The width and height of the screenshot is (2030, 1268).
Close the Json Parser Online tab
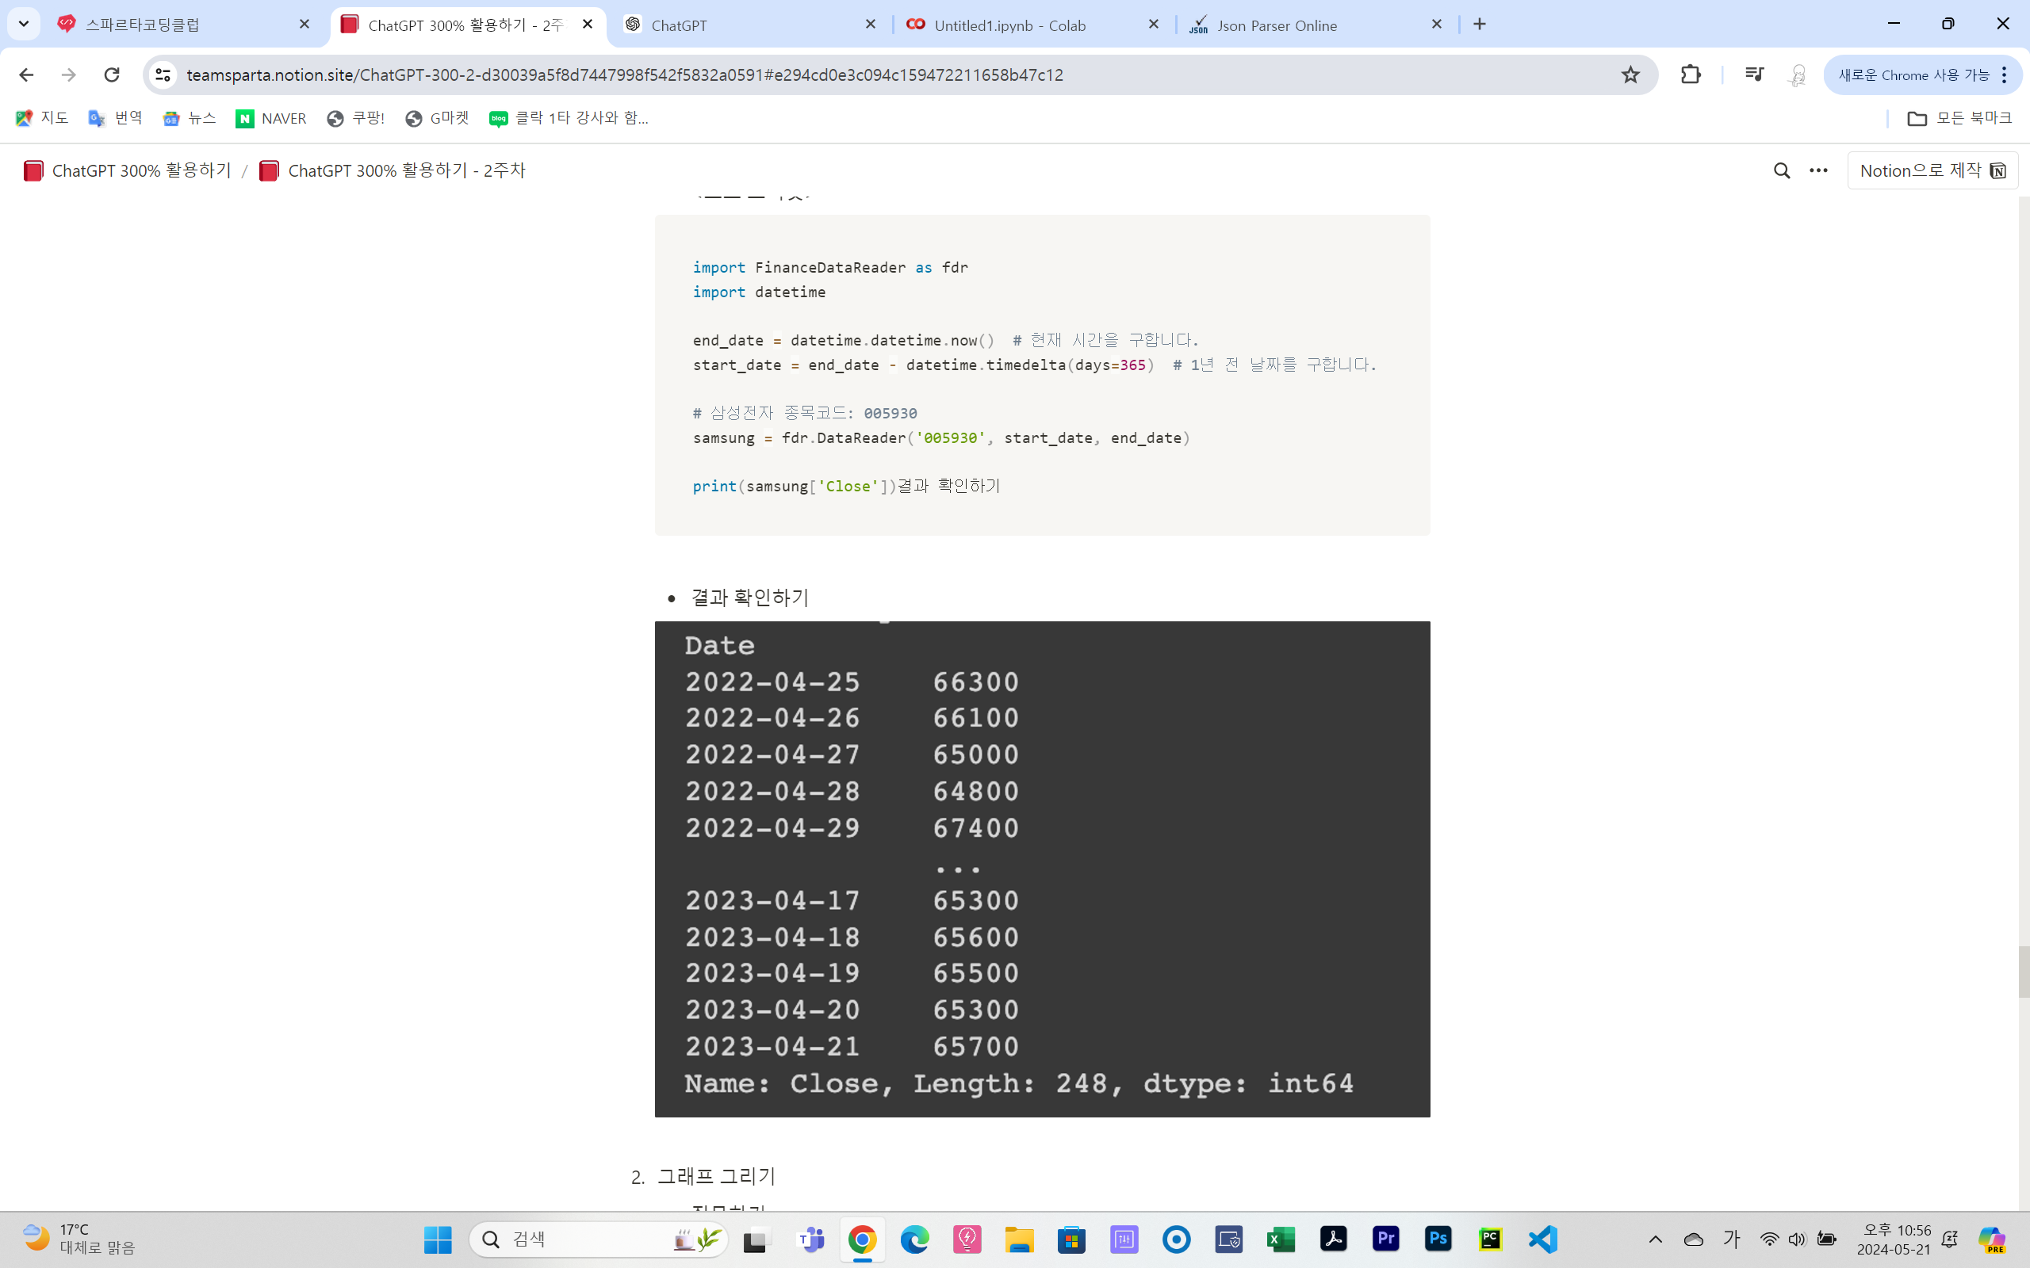click(x=1437, y=25)
